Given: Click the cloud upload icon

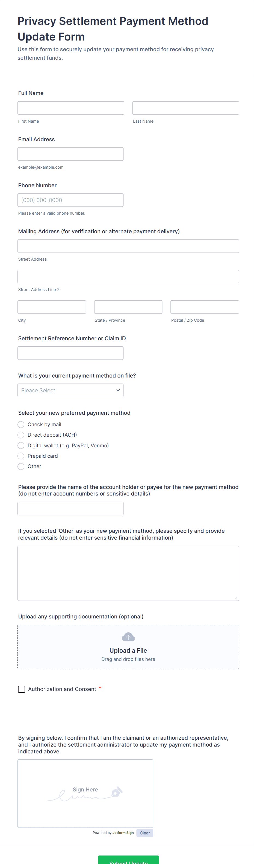Looking at the screenshot, I should (128, 637).
